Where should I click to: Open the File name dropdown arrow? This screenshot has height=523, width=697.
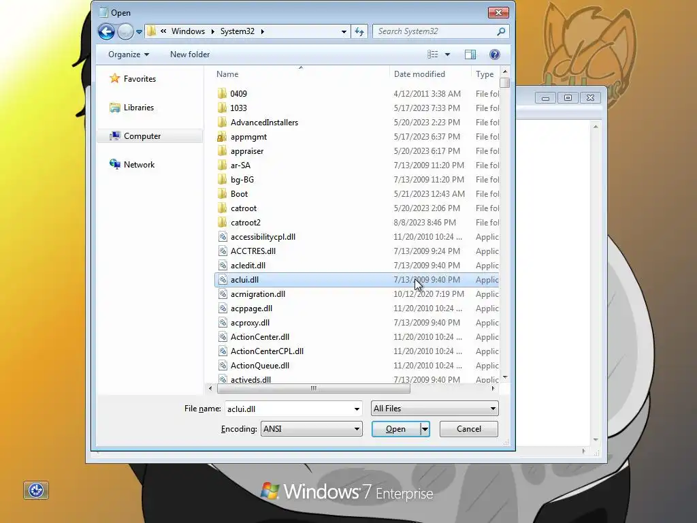point(357,409)
